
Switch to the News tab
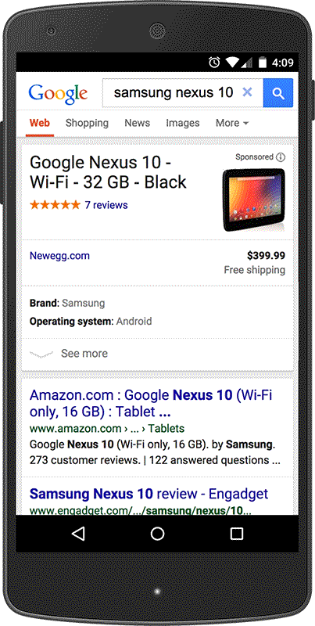click(x=137, y=123)
